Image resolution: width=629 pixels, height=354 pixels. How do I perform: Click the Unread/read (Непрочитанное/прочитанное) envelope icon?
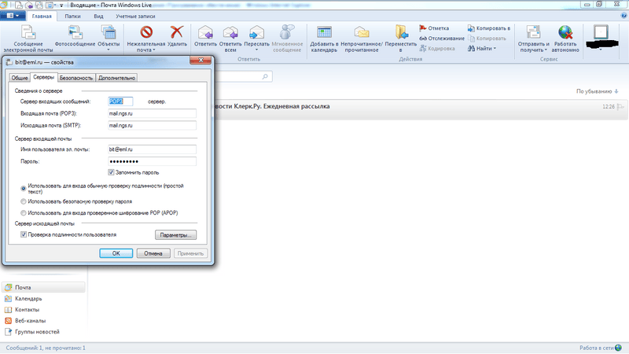362,32
